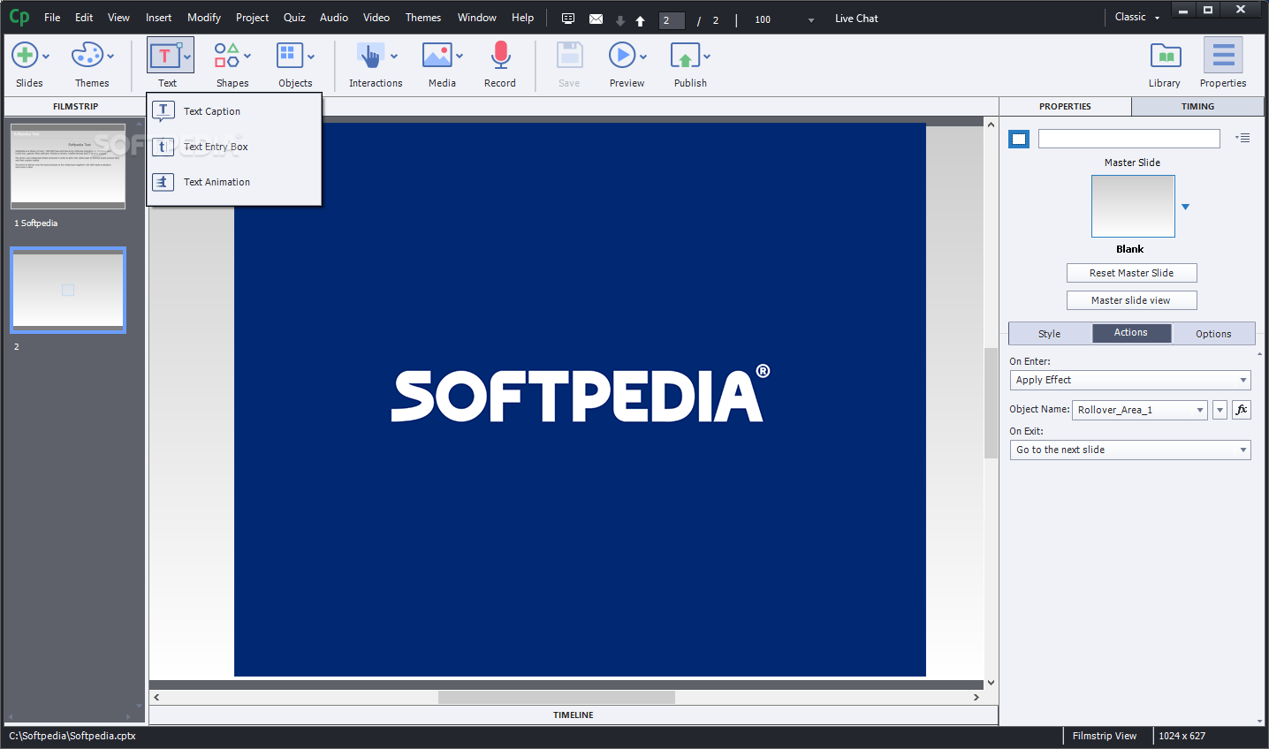This screenshot has width=1269, height=749.
Task: Open the Audio menu
Action: (x=334, y=18)
